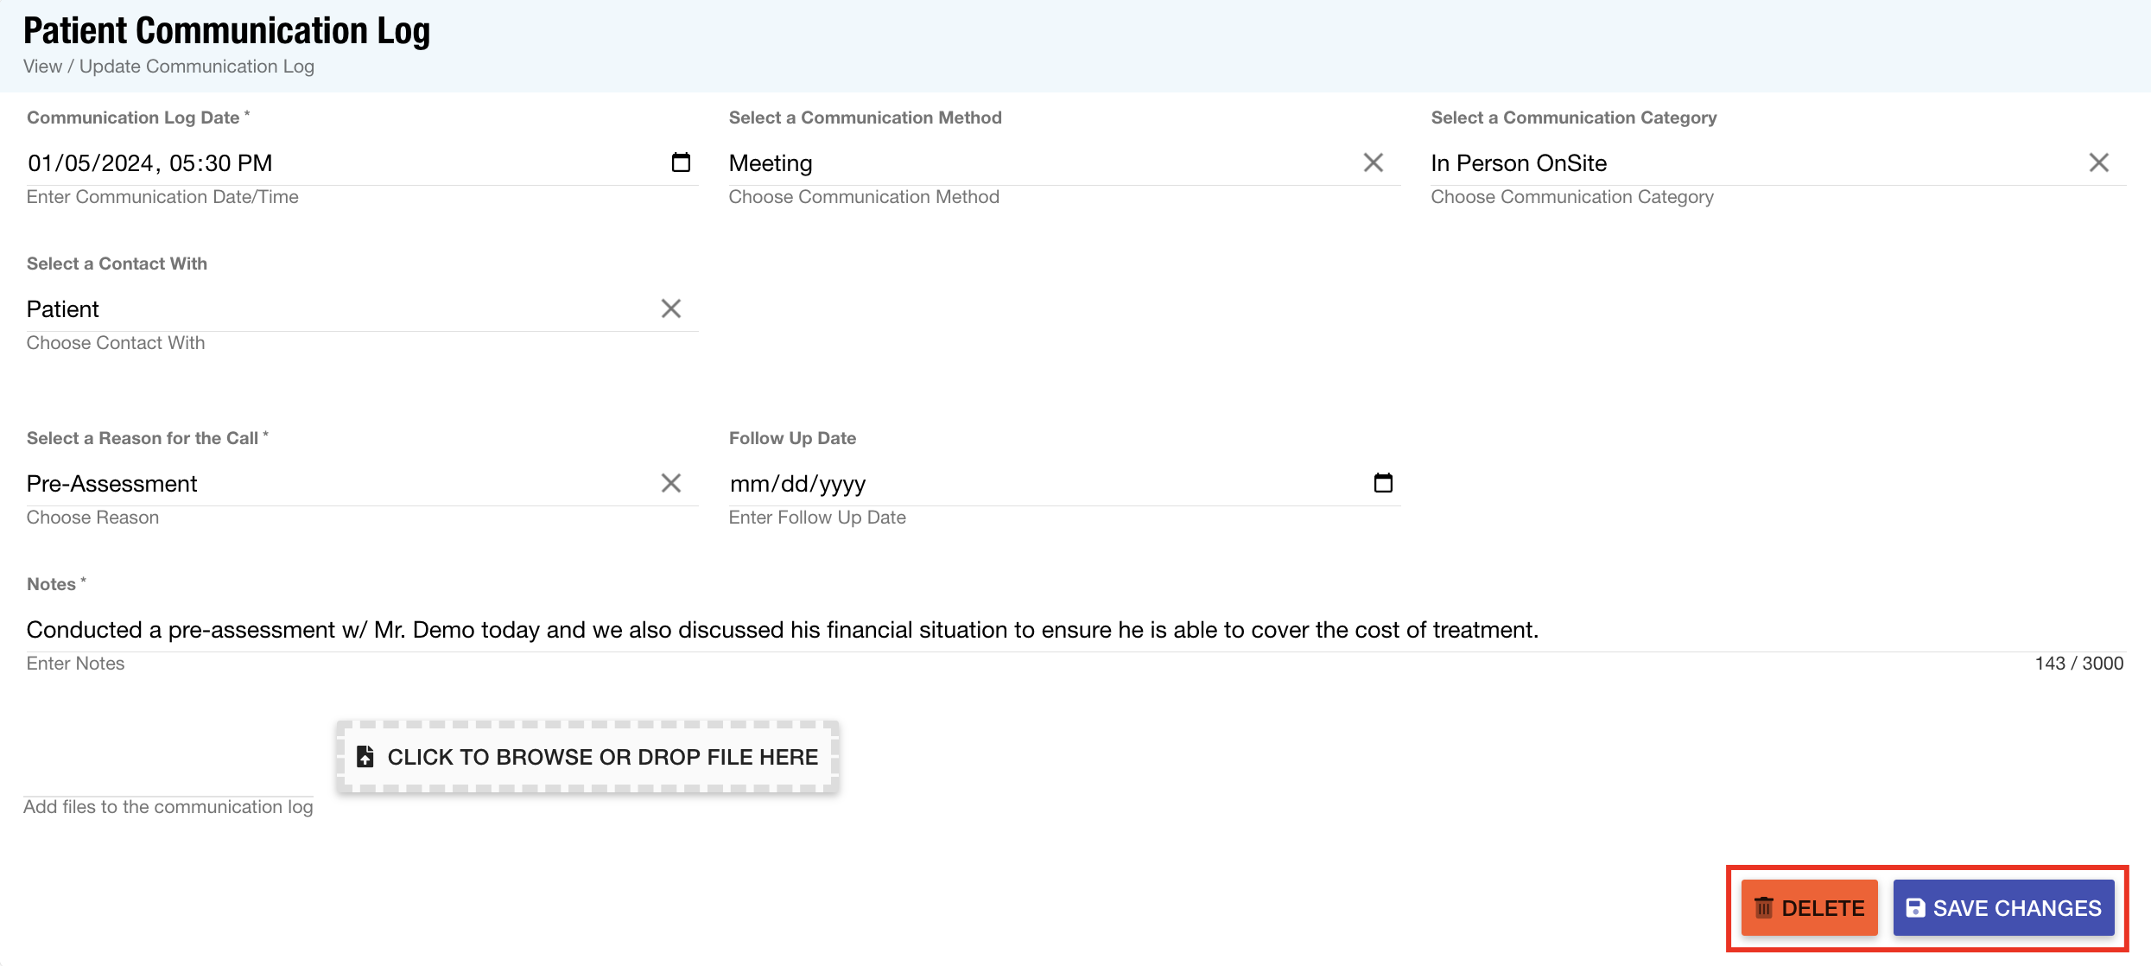2151x966 pixels.
Task: Click the View / Update Communication Log breadcrumb
Action: click(168, 67)
